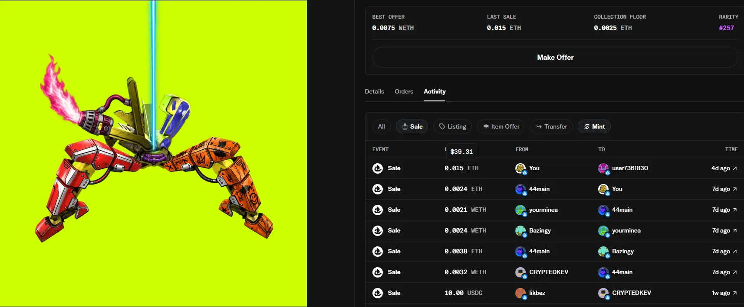
Task: Click the sale event icon in the 10.00 USDG row
Action: 378,293
